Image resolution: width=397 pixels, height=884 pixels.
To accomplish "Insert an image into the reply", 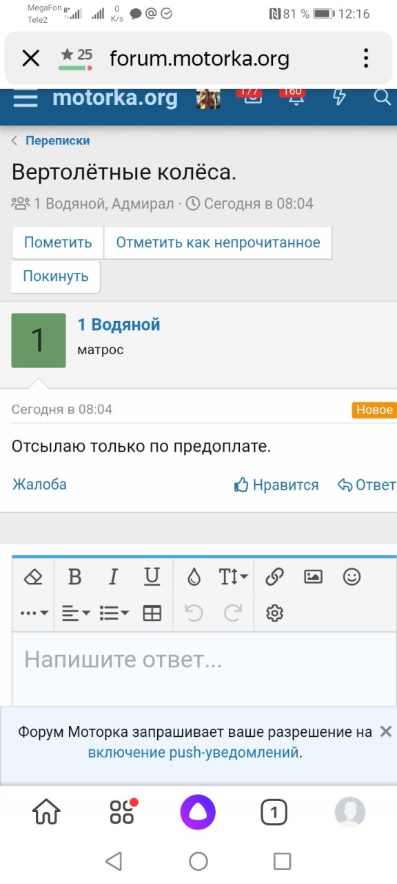I will [314, 577].
